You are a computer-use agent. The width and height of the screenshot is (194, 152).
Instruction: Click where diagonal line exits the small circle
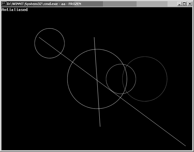pyautogui.click(x=61, y=54)
